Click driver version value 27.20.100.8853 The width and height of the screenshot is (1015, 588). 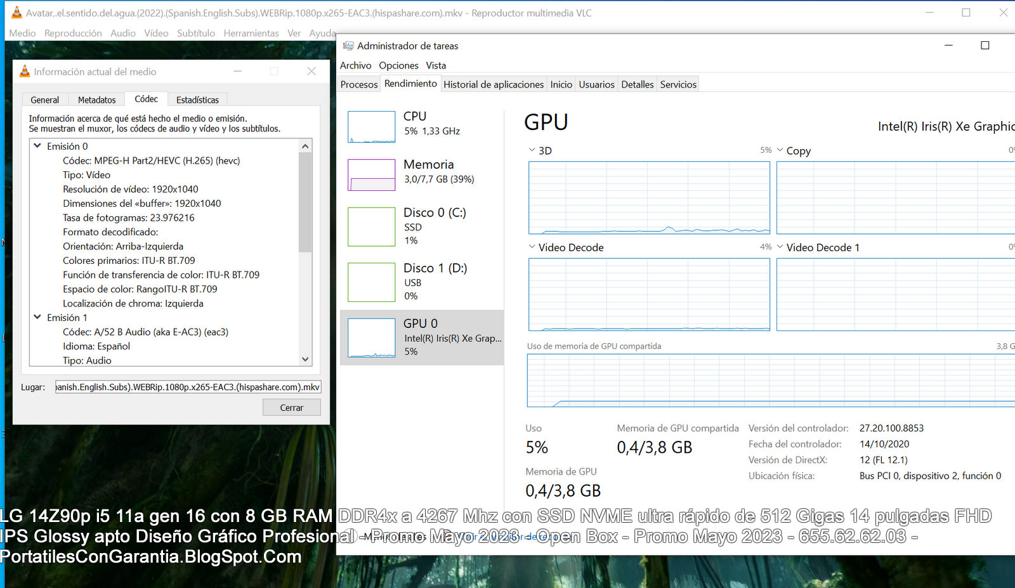891,428
